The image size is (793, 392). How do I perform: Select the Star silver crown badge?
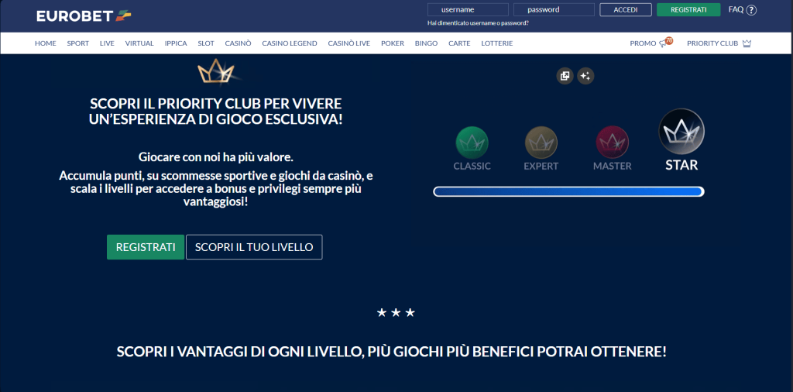pos(681,132)
